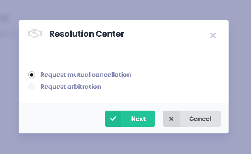The image size is (251, 154).
Task: Click the word 'Next' on the green button
Action: coord(138,119)
